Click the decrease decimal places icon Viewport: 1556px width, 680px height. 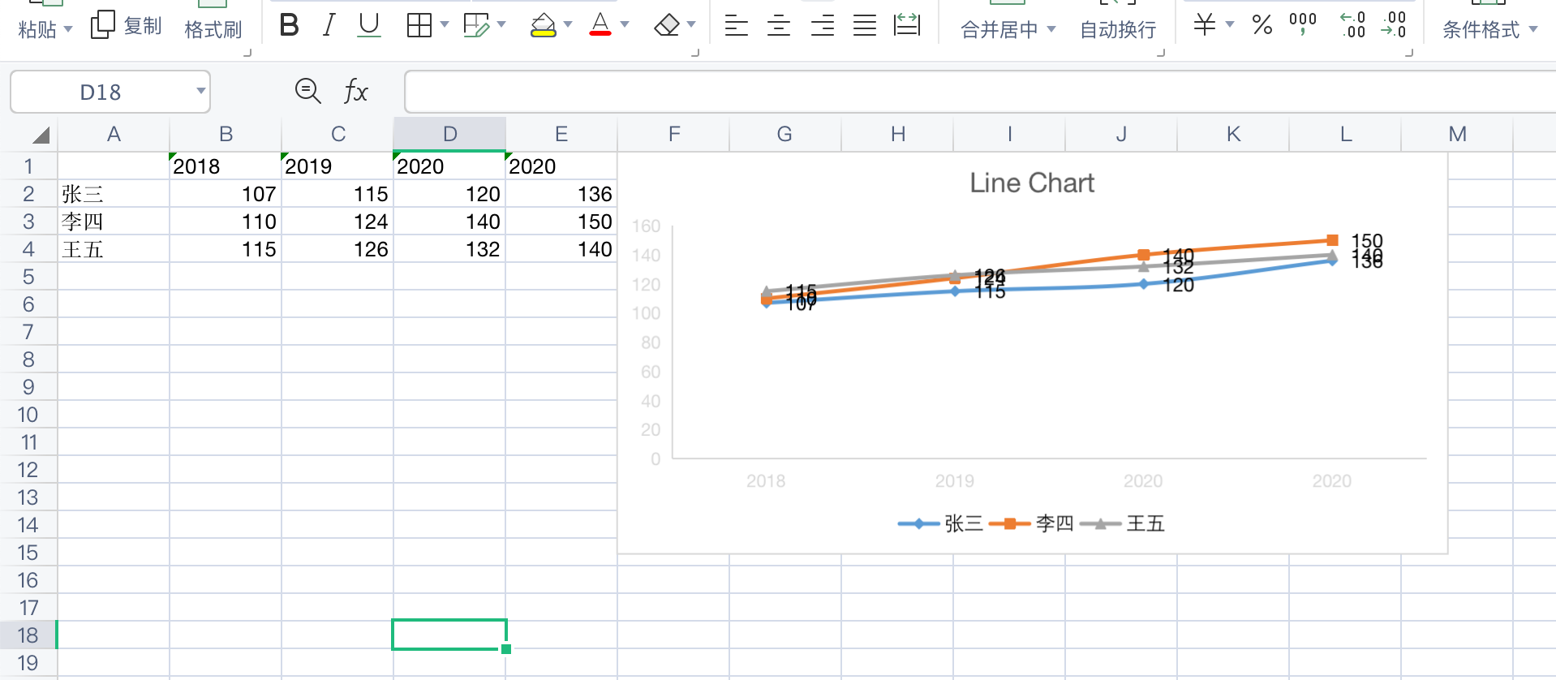1394,24
